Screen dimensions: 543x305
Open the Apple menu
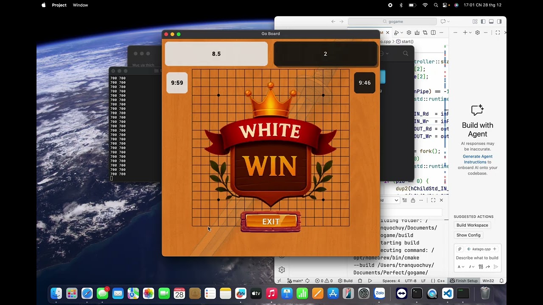[x=43, y=5]
